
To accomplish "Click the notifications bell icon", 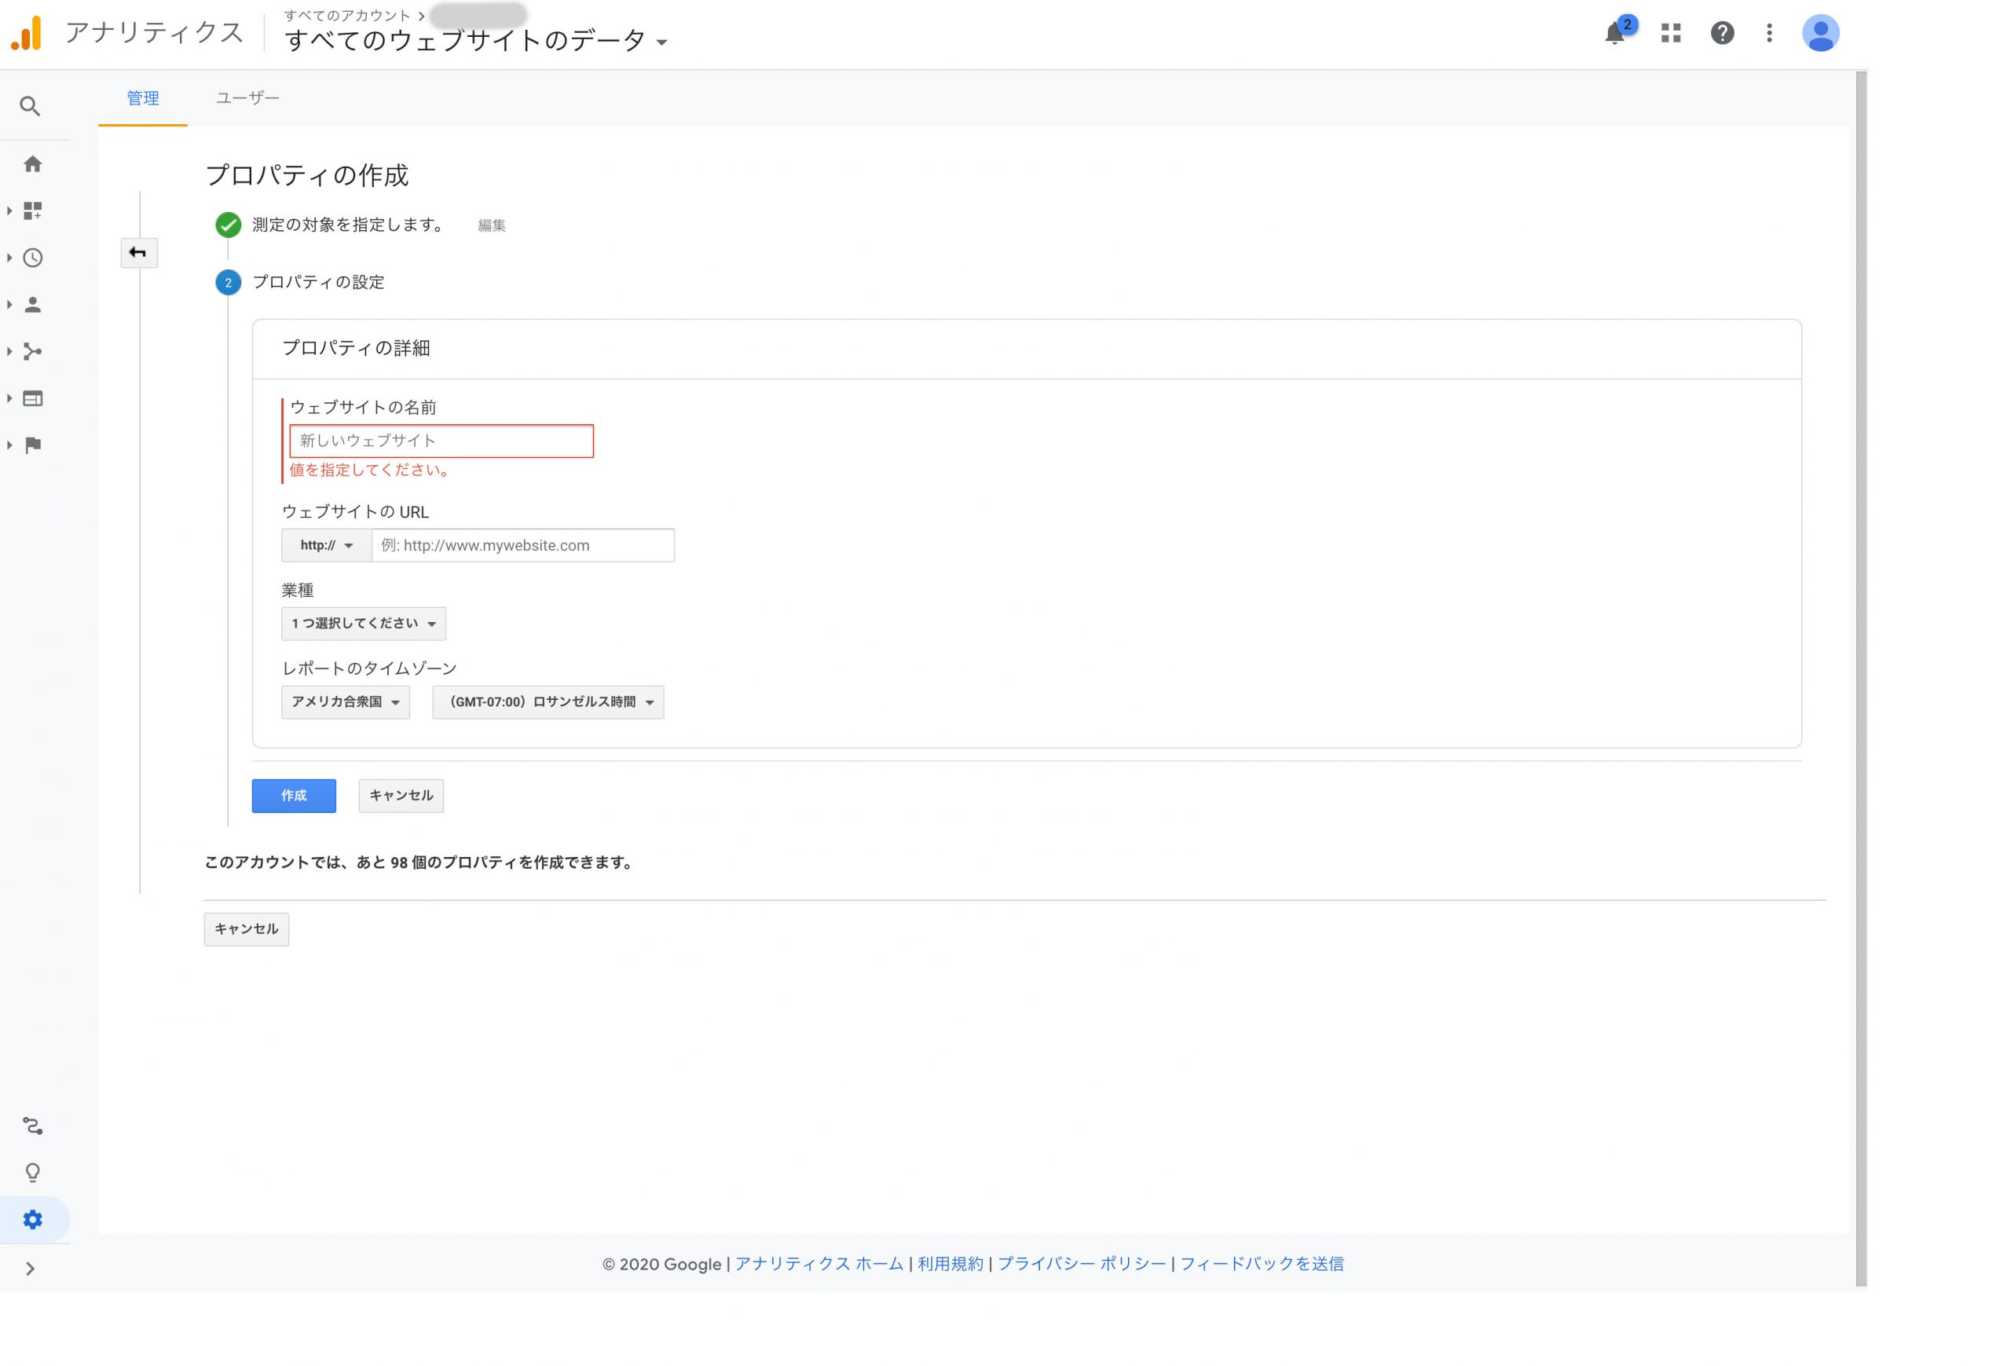I will point(1614,34).
